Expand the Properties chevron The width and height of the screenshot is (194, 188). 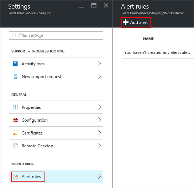click(100, 107)
